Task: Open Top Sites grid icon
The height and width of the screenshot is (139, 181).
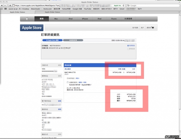Action: 5,9
